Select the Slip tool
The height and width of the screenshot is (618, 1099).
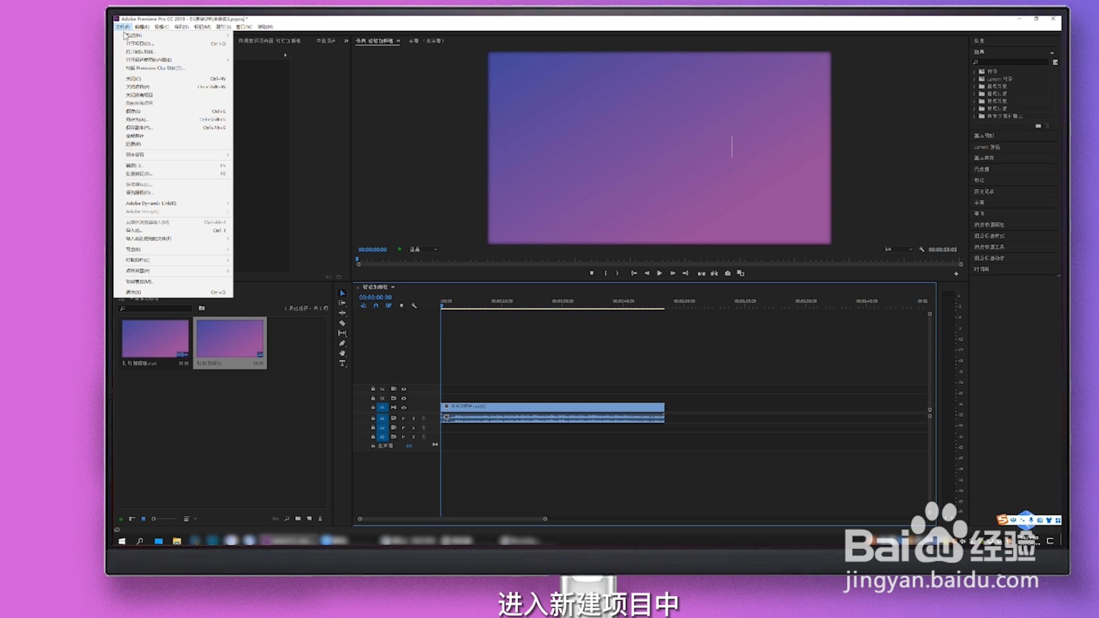[x=342, y=333]
